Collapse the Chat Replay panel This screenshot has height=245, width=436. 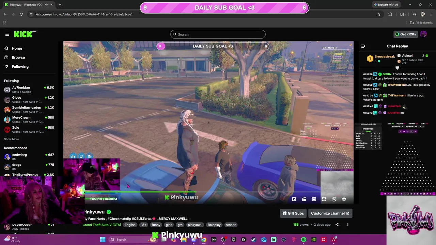pos(363,46)
